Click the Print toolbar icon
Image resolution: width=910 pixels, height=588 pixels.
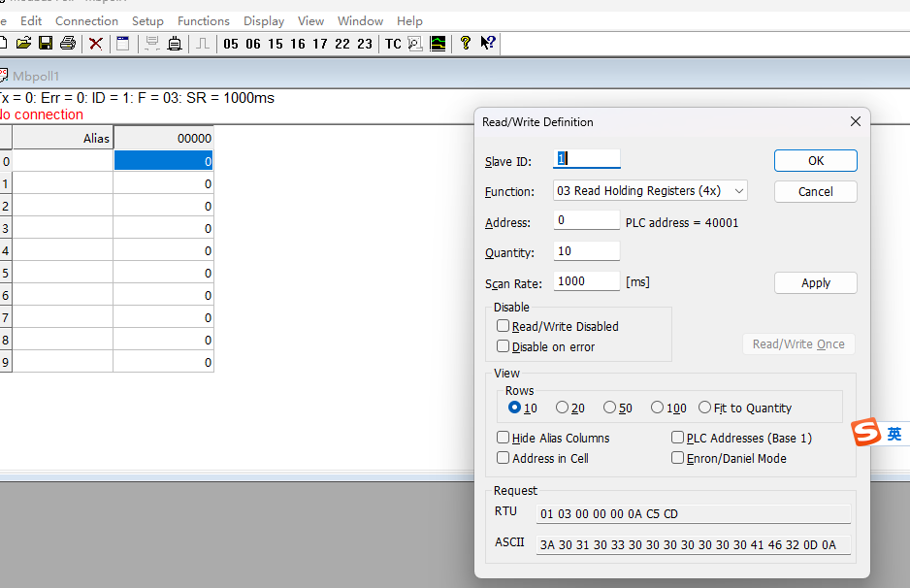[68, 43]
